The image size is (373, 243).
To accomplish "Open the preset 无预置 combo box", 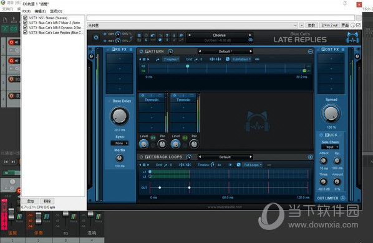I will [193, 25].
